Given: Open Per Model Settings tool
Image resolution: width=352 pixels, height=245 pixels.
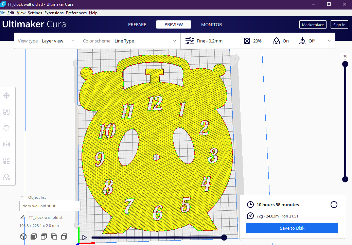Looking at the screenshot, I should pos(6,161).
